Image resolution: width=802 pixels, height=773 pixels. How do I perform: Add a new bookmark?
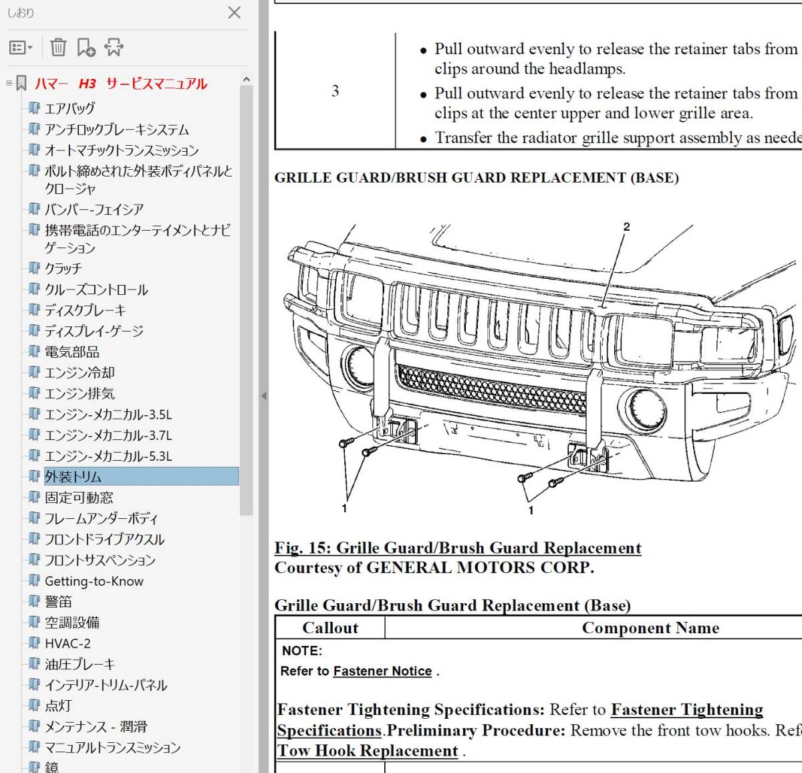point(86,47)
